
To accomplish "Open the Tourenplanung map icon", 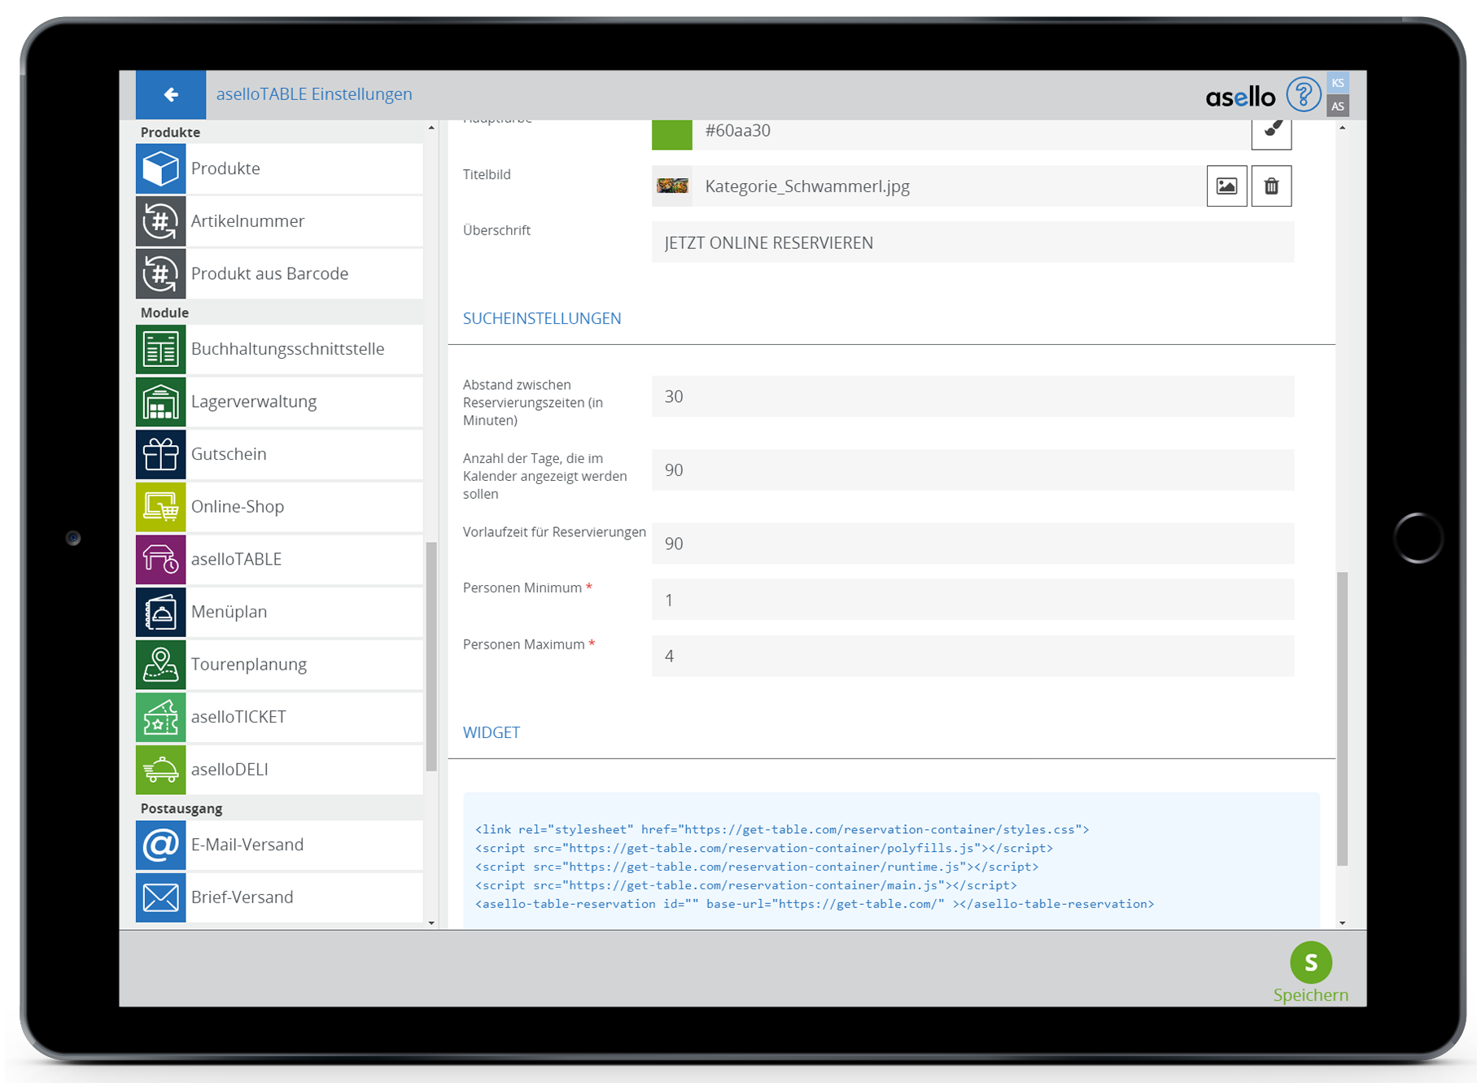I will click(161, 665).
